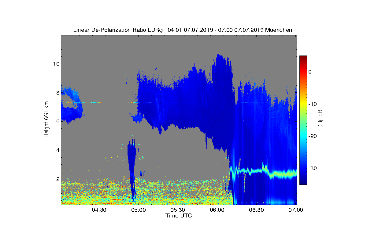Click the 05:00 time tick label
The width and height of the screenshot is (367, 244).
[x=139, y=210]
